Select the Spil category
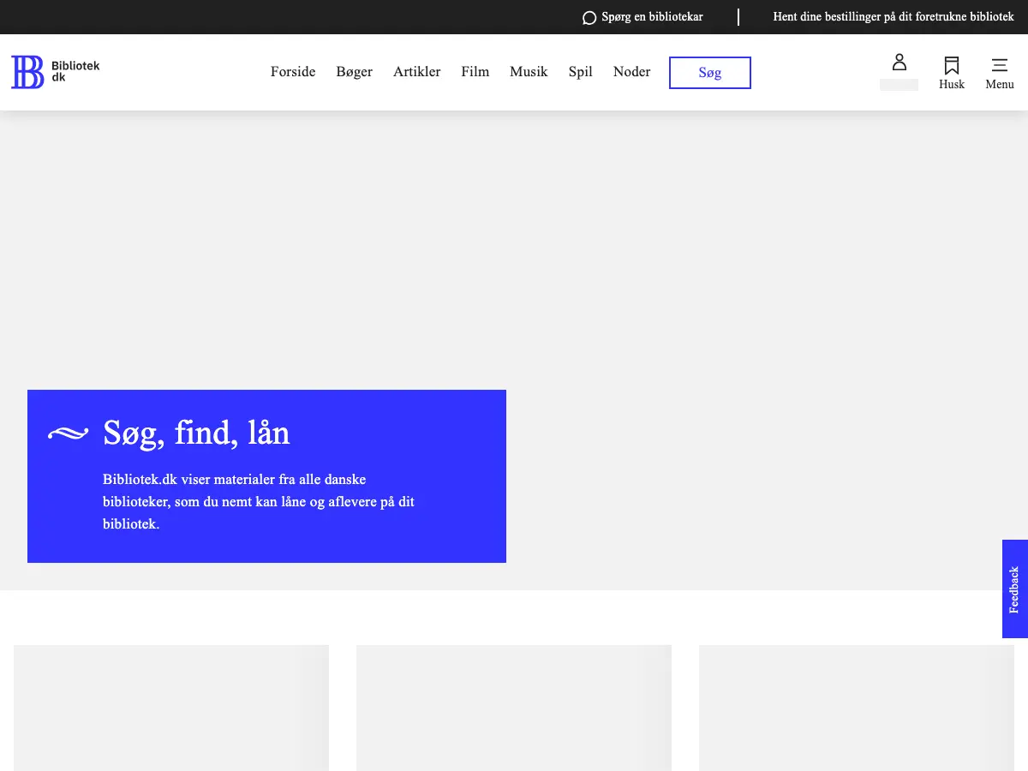The width and height of the screenshot is (1028, 771). point(581,72)
